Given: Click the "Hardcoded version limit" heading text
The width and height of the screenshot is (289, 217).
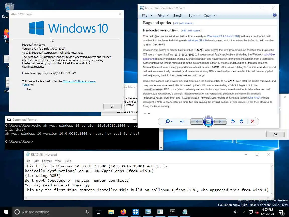Looking at the screenshot, I should point(161,30).
